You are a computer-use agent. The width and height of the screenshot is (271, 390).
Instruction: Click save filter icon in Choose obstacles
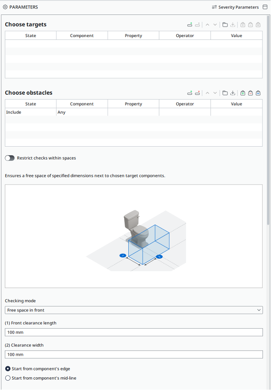(233, 93)
